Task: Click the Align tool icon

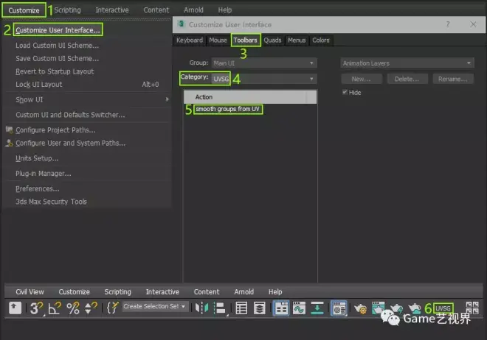Action: (x=220, y=308)
